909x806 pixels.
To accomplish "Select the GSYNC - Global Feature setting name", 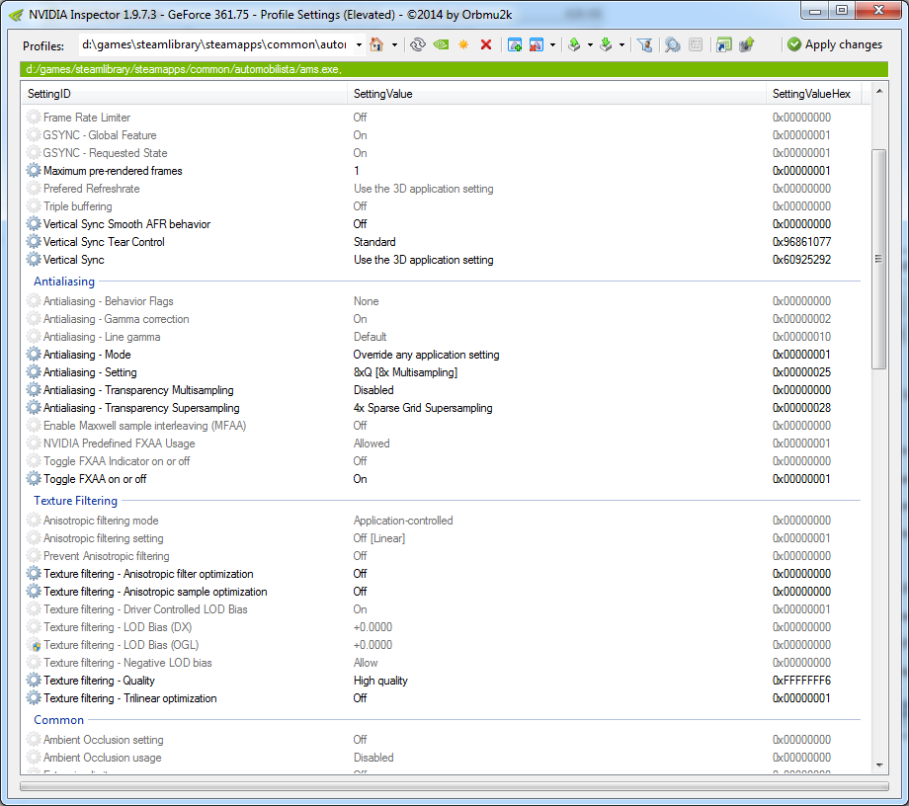I will coord(100,135).
